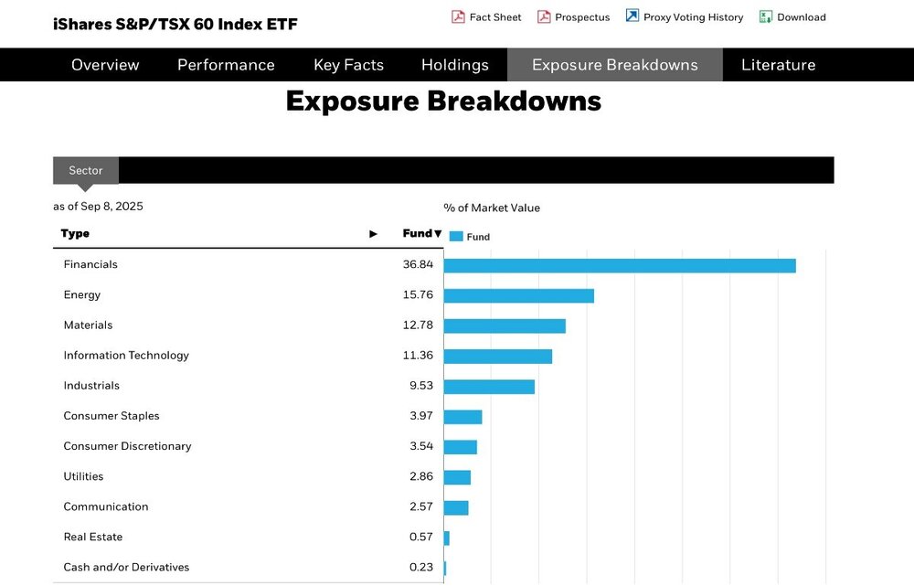Click the Information Technology row label
The height and width of the screenshot is (586, 914).
click(x=126, y=356)
